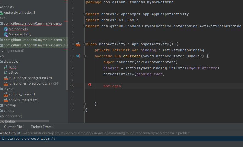Viewport: 243px width, 147px height.
Task: Switch to the Current File problems tab
Action: [x=14, y=127]
